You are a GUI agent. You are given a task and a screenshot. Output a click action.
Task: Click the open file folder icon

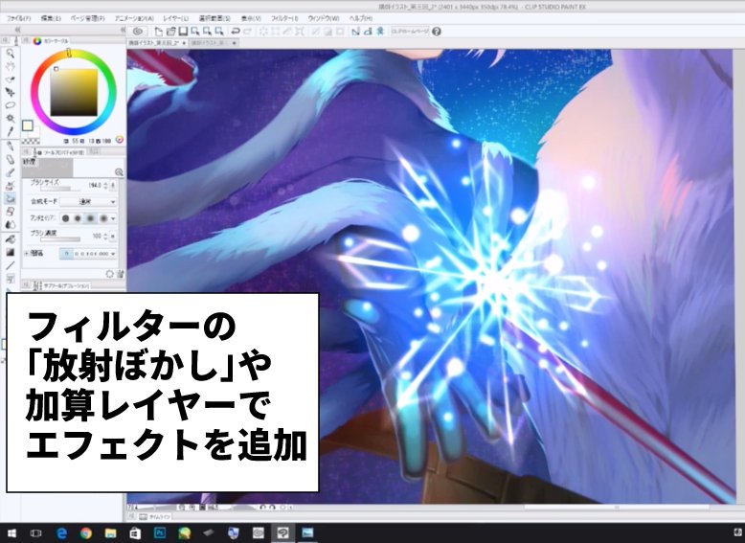tap(170, 32)
